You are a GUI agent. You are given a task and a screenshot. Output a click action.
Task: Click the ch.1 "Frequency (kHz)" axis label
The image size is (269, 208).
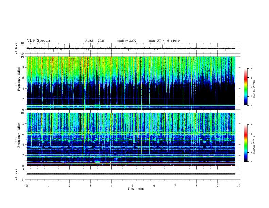(x=18, y=83)
